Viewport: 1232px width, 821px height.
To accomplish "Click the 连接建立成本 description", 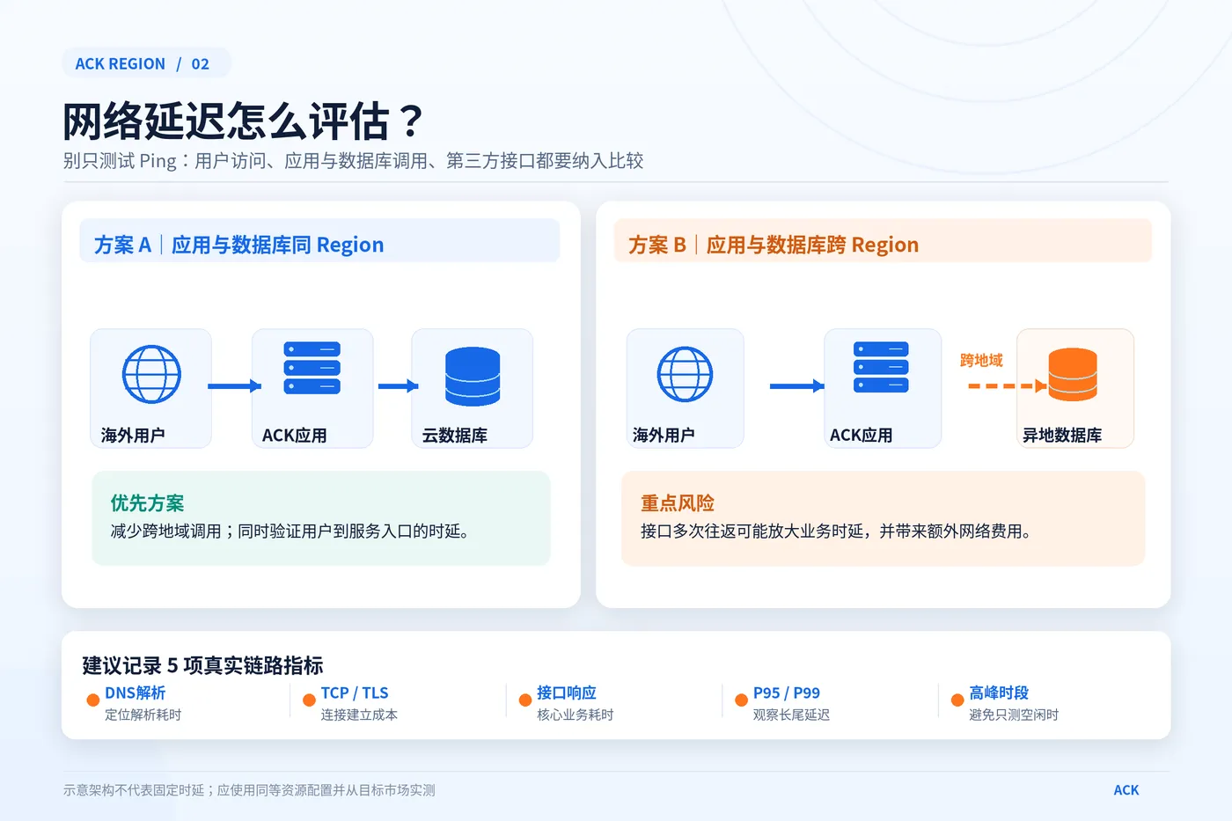I will click(359, 715).
